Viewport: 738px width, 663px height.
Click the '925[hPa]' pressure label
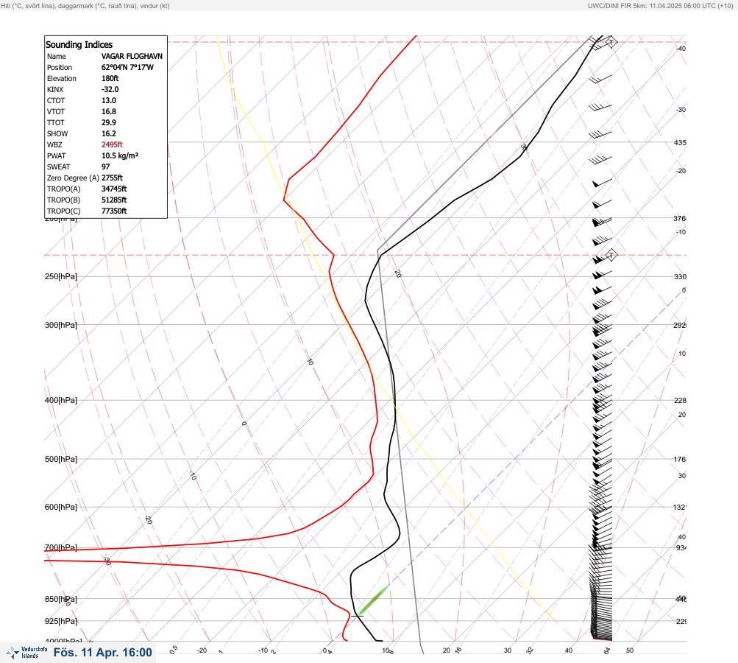click(61, 622)
